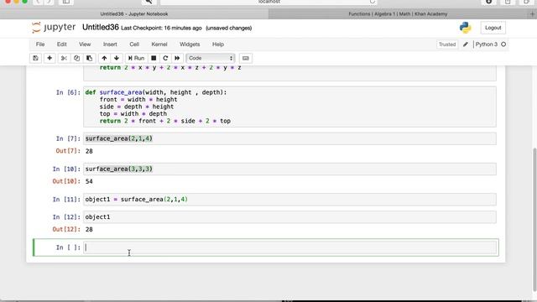Restart kernel and run all cells icon
This screenshot has width=537, height=302.
pyautogui.click(x=177, y=58)
